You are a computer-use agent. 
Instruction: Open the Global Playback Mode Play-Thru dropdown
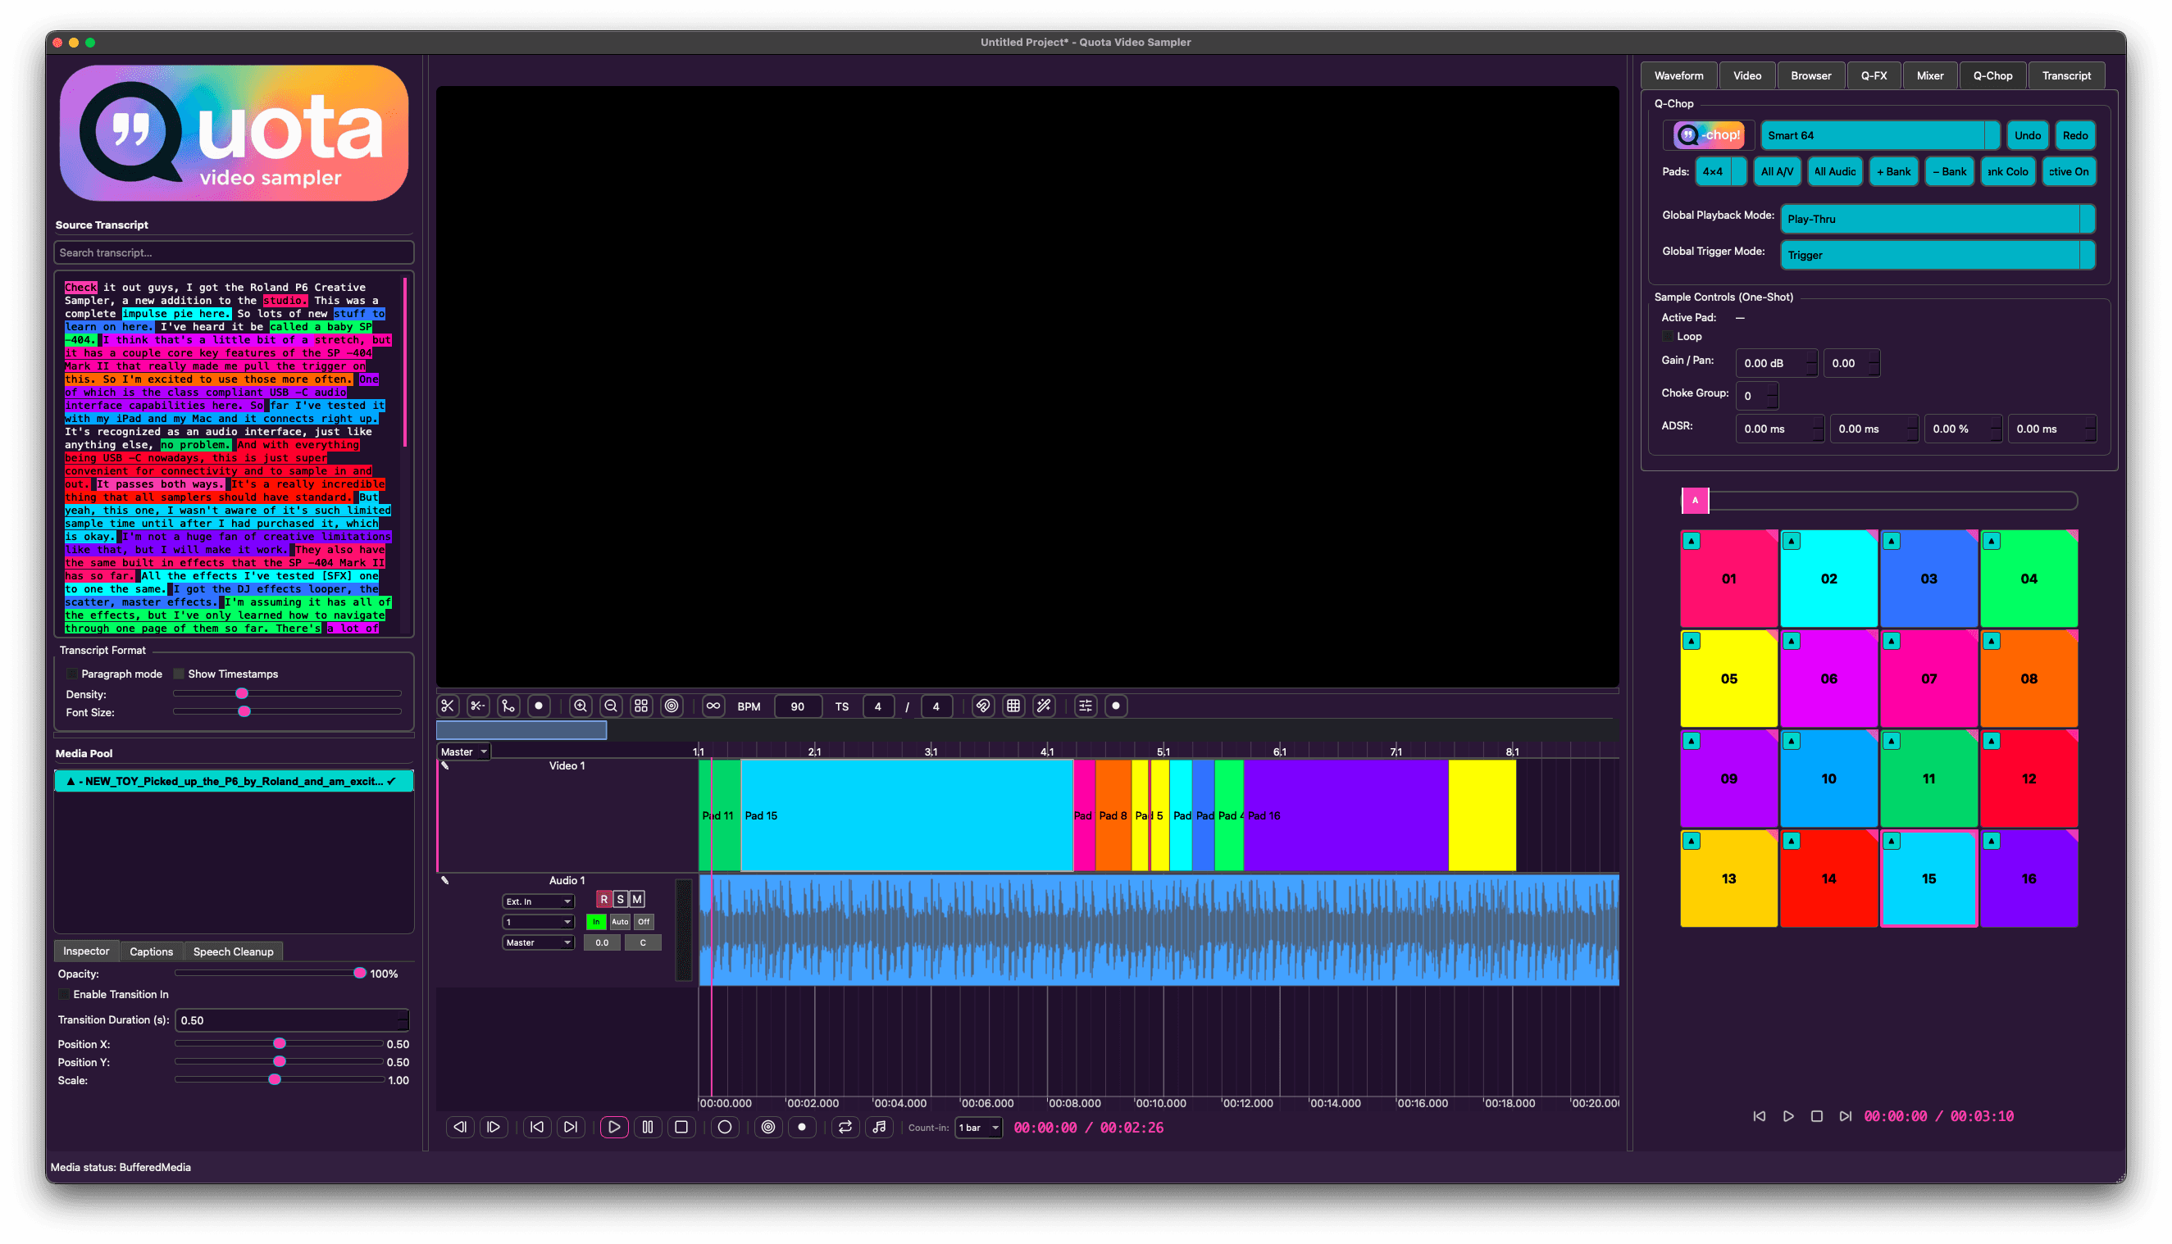pos(1937,219)
